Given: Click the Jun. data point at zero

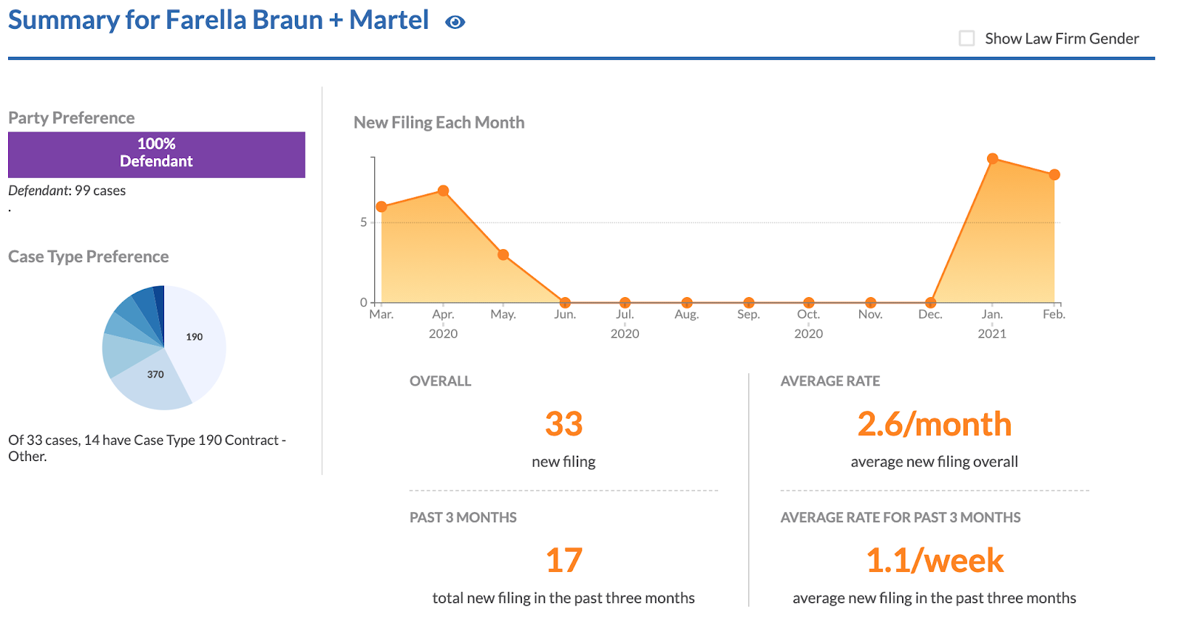Looking at the screenshot, I should tap(565, 303).
